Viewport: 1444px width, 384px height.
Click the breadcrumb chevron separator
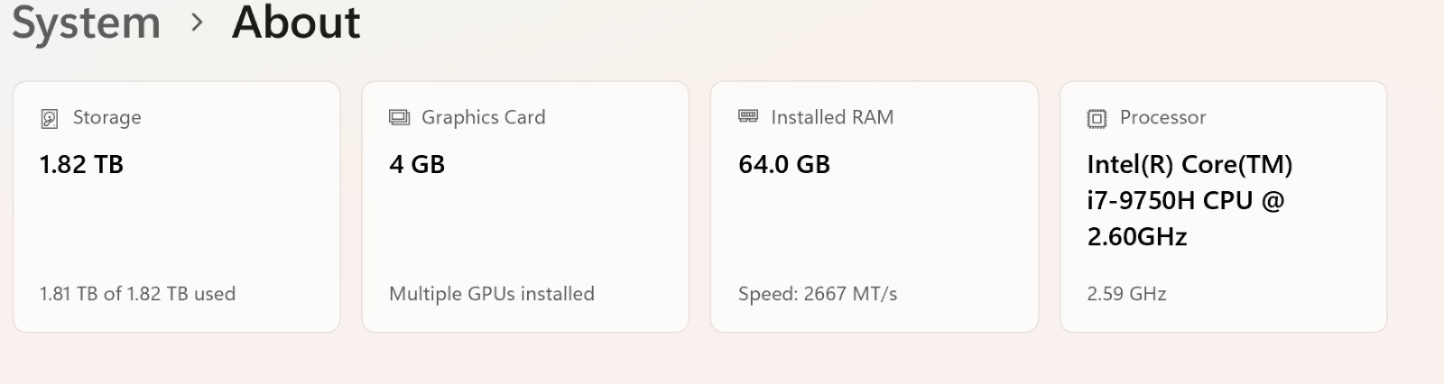pyautogui.click(x=197, y=23)
